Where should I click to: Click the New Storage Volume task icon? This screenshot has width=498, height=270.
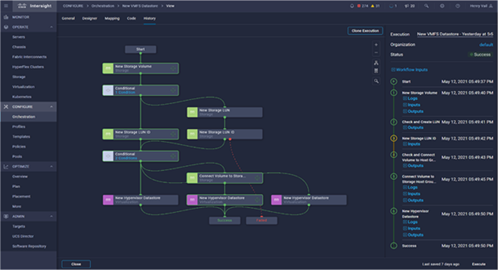(108, 68)
